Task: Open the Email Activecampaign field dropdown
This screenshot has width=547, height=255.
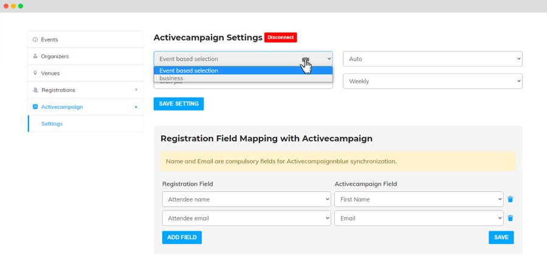Action: point(419,218)
